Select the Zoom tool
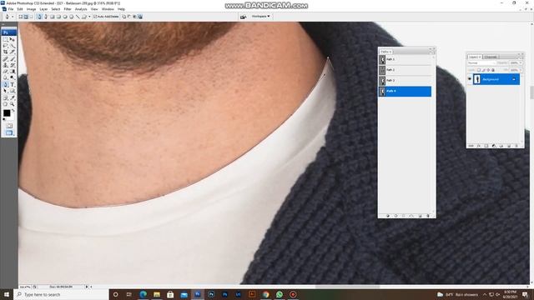 coord(13,104)
